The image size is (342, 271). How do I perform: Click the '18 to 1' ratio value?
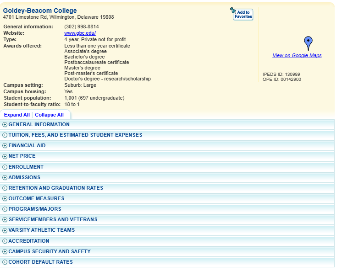point(72,104)
